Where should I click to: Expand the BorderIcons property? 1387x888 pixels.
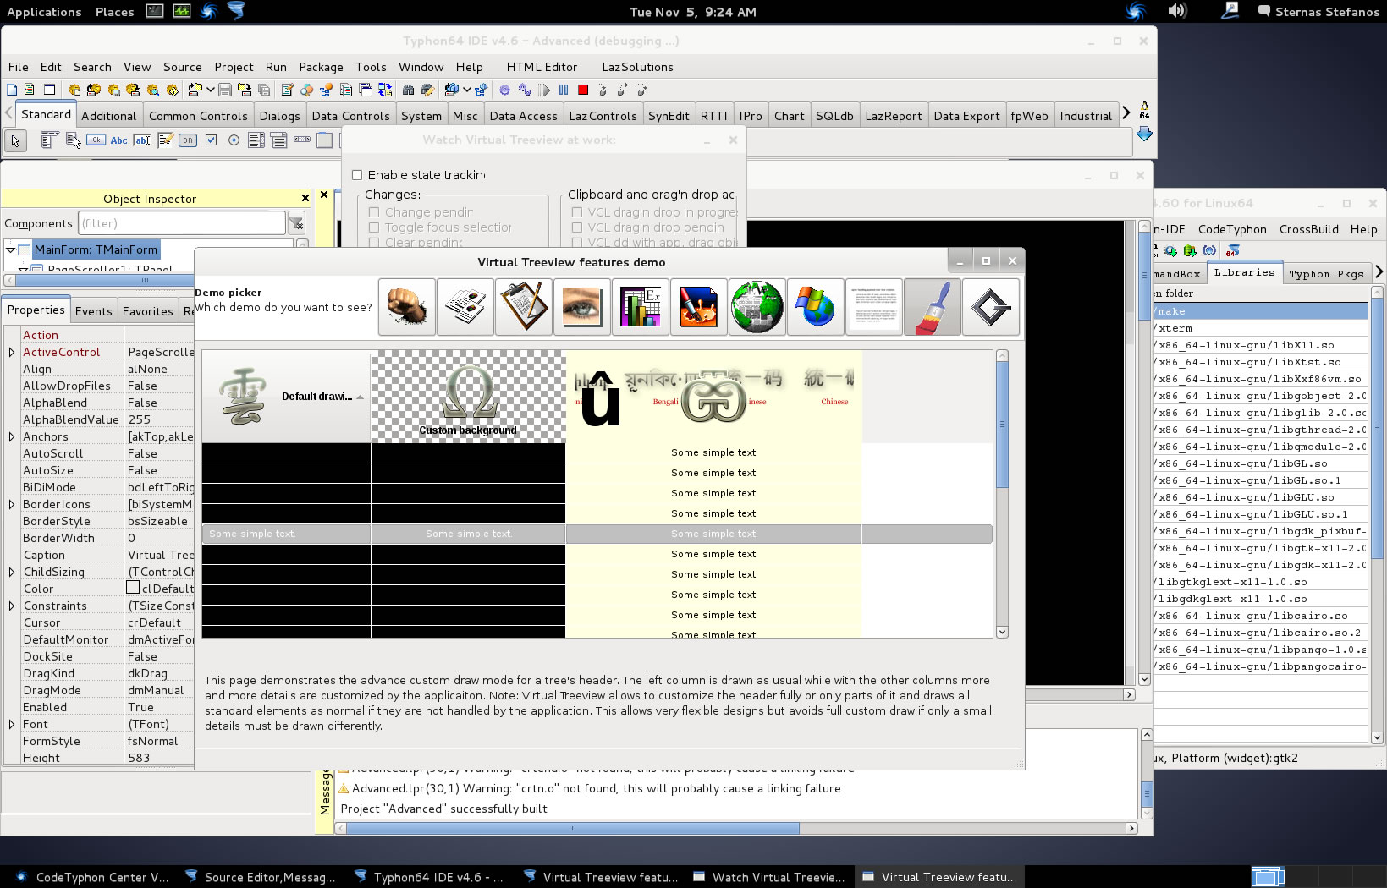point(11,504)
